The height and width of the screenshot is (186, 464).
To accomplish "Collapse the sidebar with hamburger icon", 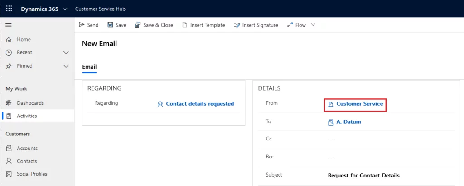I will coord(9,25).
